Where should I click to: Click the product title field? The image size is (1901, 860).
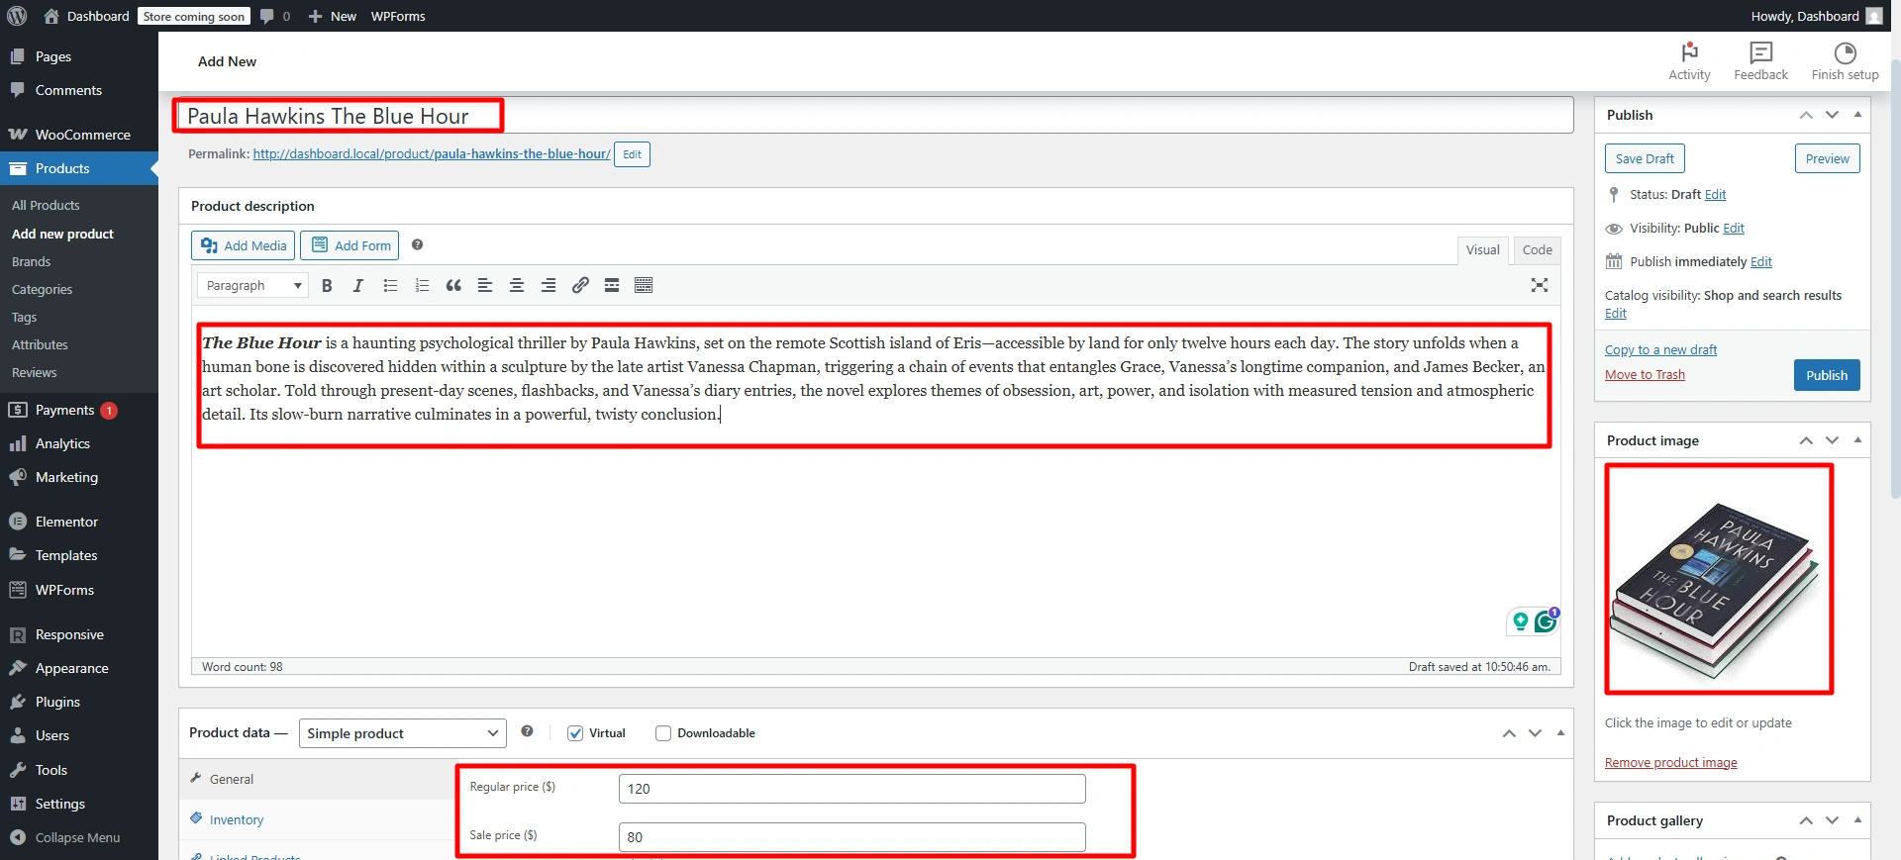875,116
